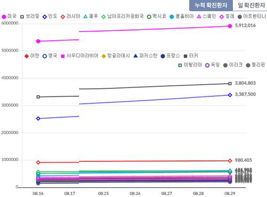Toggle the 멕시코 green circle legend icon
This screenshot has width=267, height=197.
pos(149,17)
